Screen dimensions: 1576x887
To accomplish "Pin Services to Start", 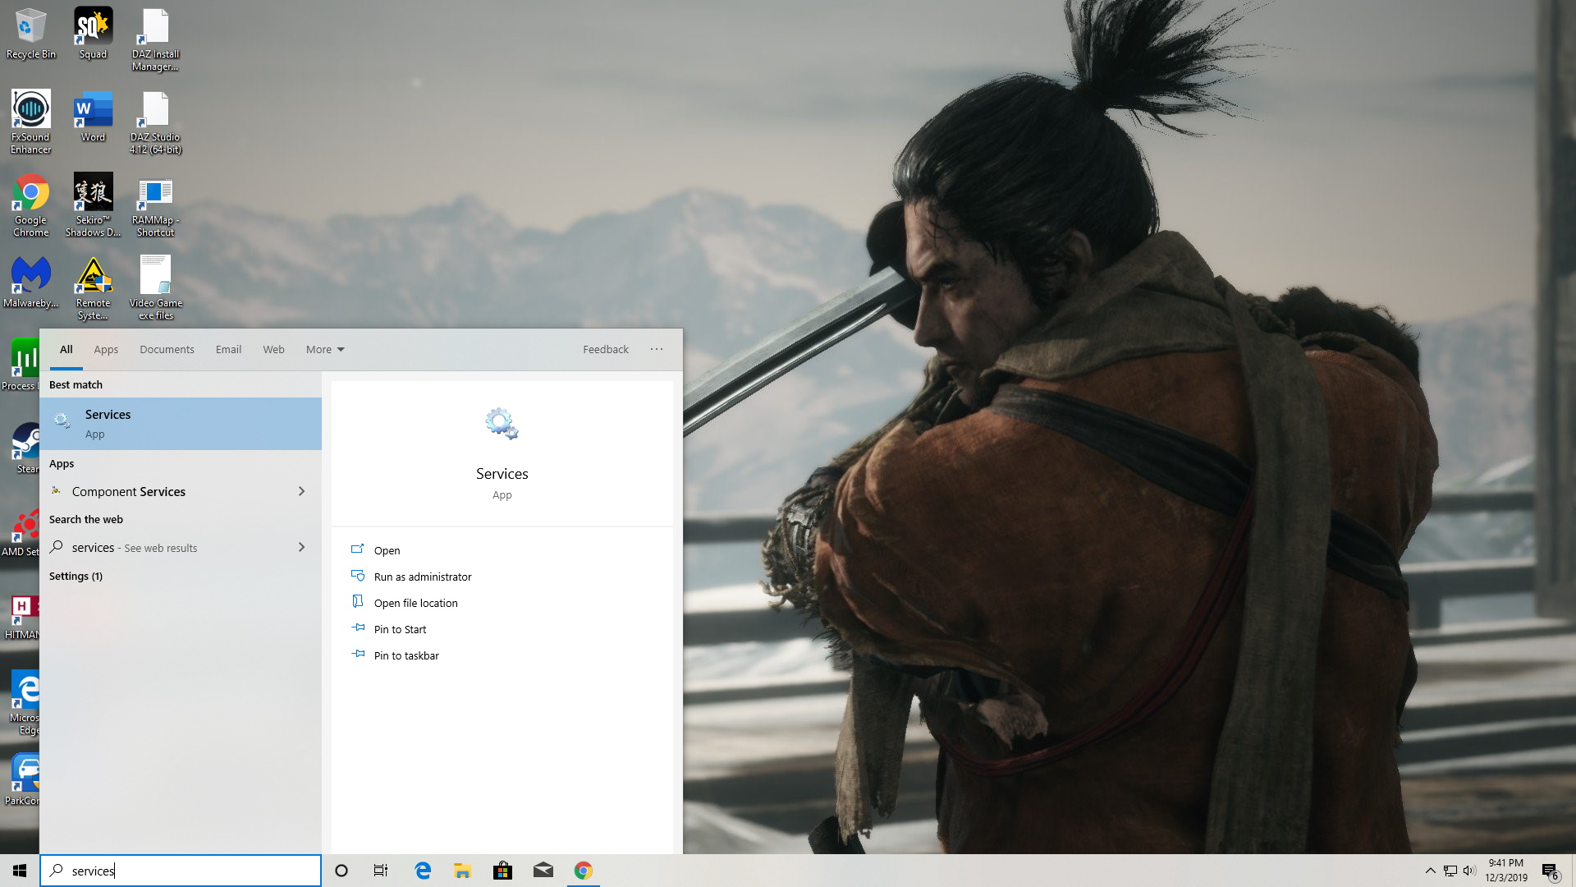I will click(400, 629).
